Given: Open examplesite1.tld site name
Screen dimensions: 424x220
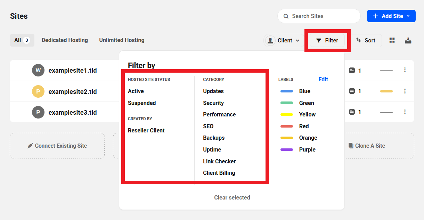Looking at the screenshot, I should click(x=73, y=71).
